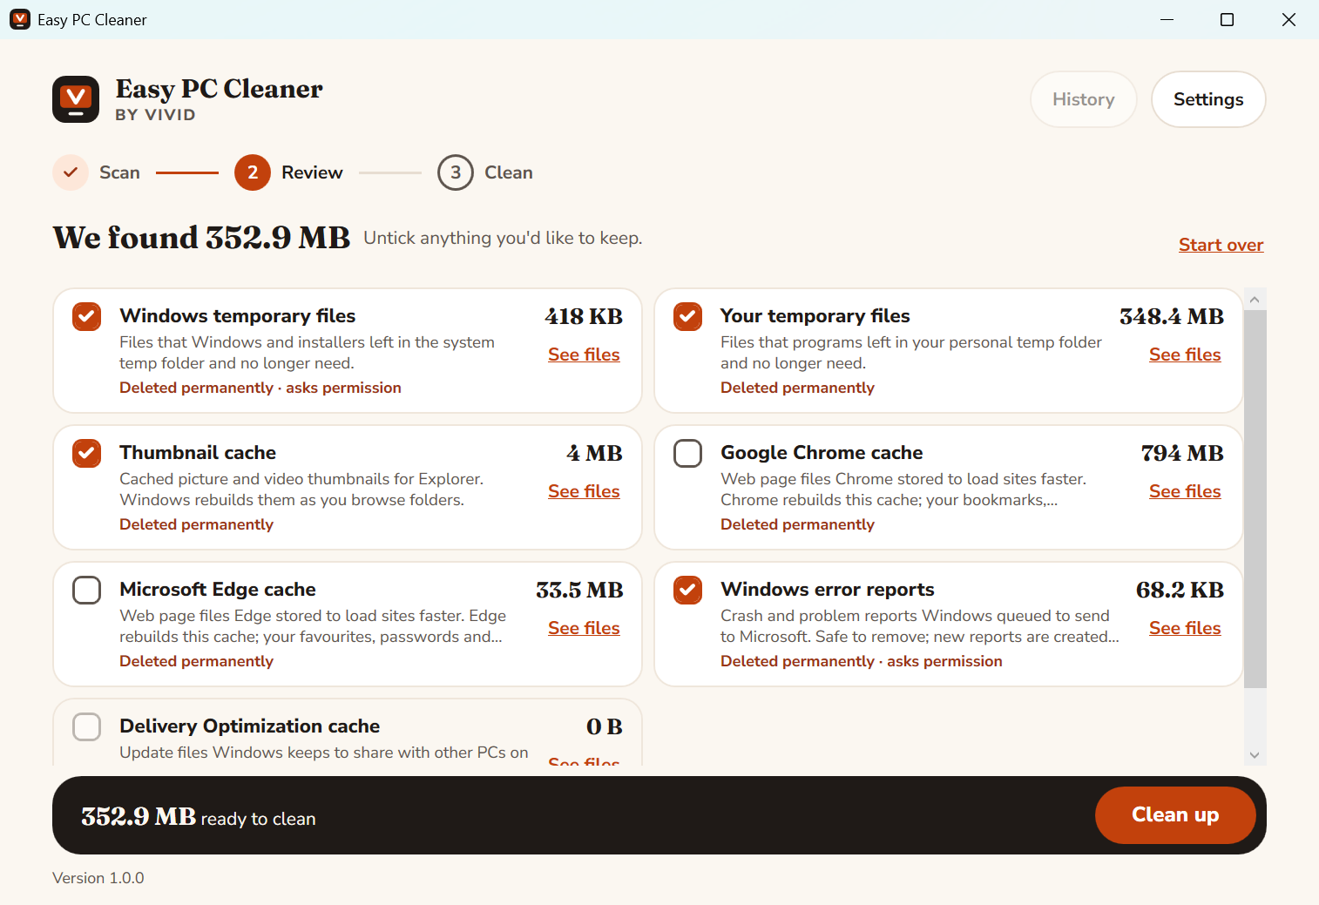See files for Windows error reports
The image size is (1319, 905).
pyautogui.click(x=1185, y=628)
